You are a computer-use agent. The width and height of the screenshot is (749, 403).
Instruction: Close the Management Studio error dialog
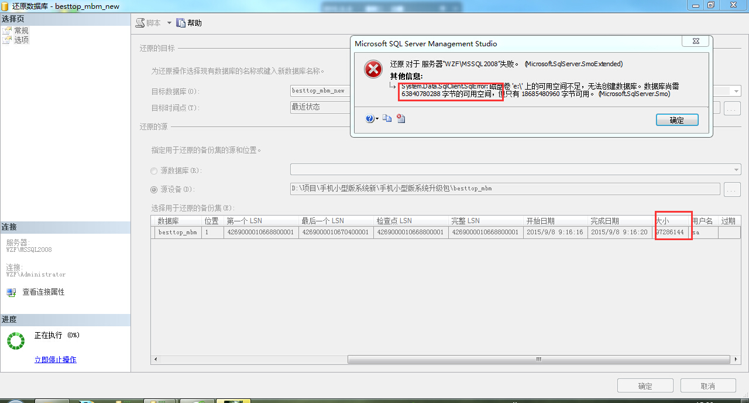pyautogui.click(x=696, y=42)
